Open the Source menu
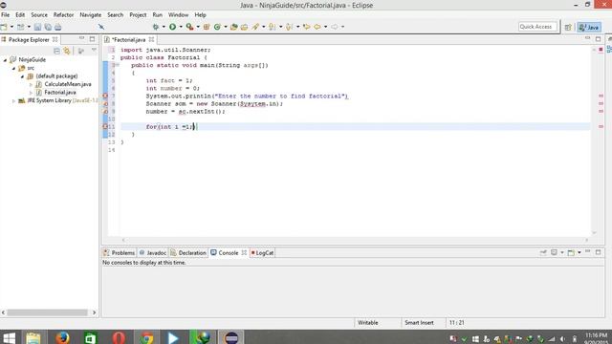This screenshot has width=612, height=344. [x=39, y=15]
